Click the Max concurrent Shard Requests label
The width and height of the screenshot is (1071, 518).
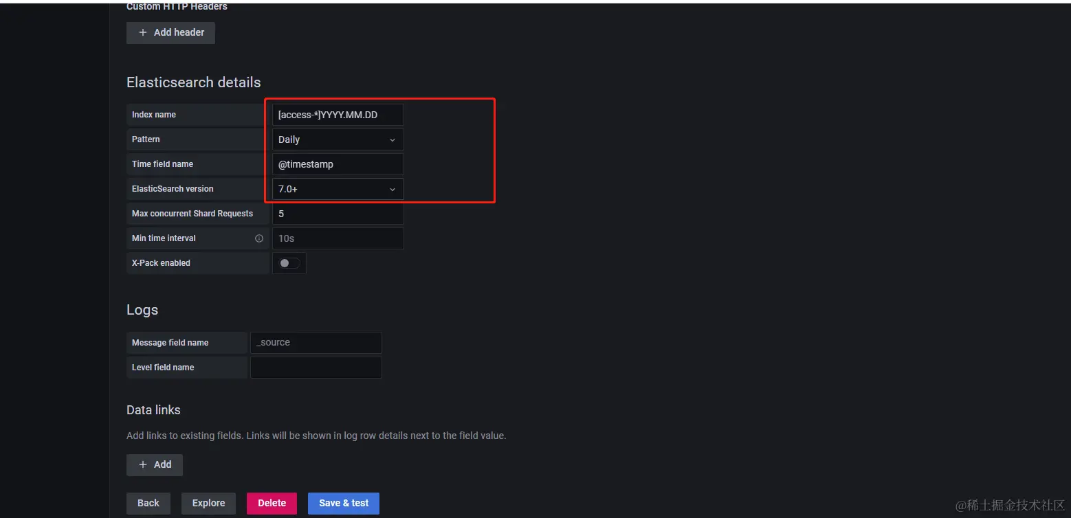tap(192, 214)
